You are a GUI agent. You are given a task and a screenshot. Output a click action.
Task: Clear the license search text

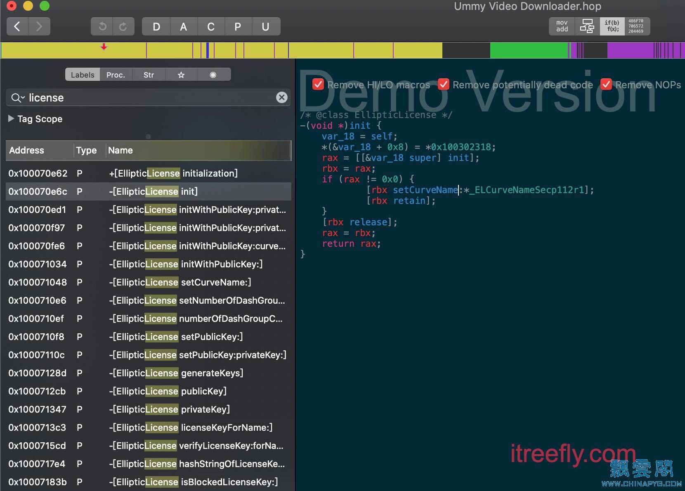[x=282, y=97]
